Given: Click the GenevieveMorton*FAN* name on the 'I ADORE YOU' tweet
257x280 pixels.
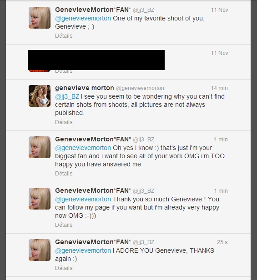Looking at the screenshot, I should [x=93, y=242].
